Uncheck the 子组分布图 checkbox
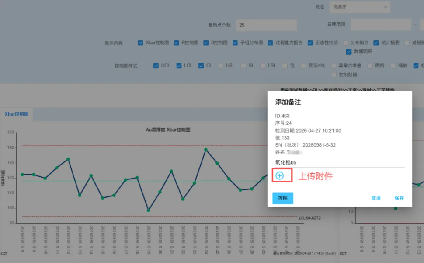Screen dimensions: 424x263 tap(235, 43)
